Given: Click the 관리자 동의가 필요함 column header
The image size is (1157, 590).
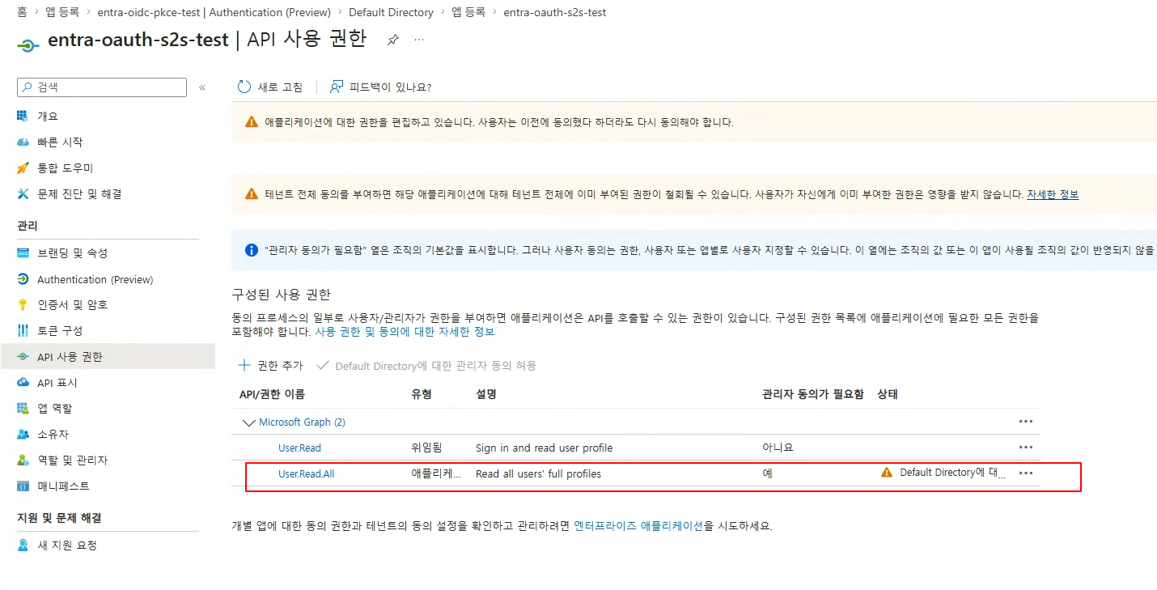Looking at the screenshot, I should click(x=812, y=394).
